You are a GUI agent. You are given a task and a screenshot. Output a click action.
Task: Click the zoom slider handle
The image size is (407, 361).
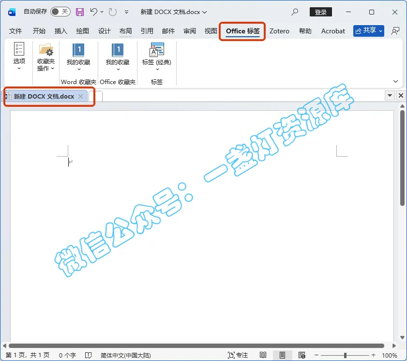click(345, 355)
